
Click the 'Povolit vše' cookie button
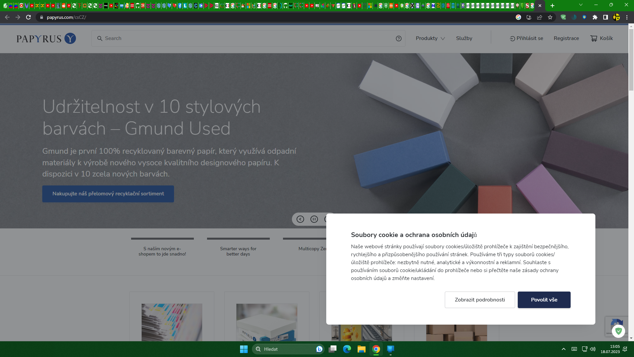[544, 299]
